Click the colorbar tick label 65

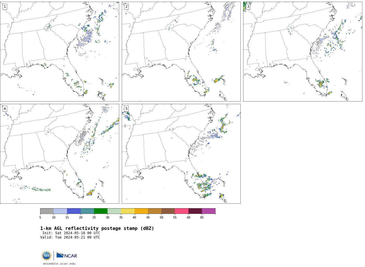click(202, 218)
